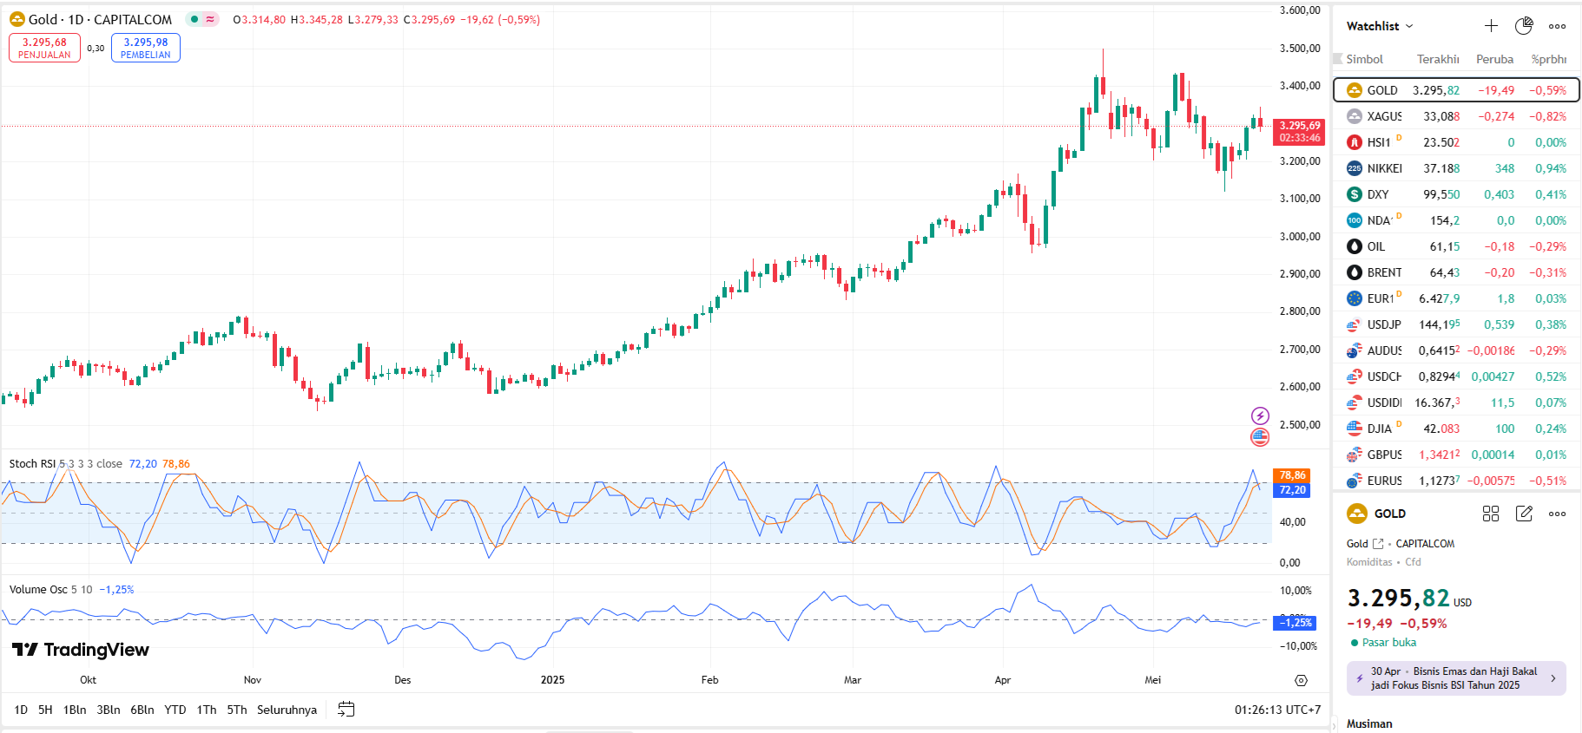Toggle the pink approximate data indicator
1582x733 pixels.
click(210, 19)
